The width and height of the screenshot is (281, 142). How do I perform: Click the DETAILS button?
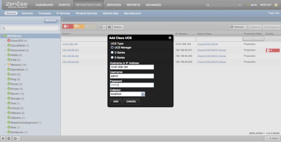point(51,20)
